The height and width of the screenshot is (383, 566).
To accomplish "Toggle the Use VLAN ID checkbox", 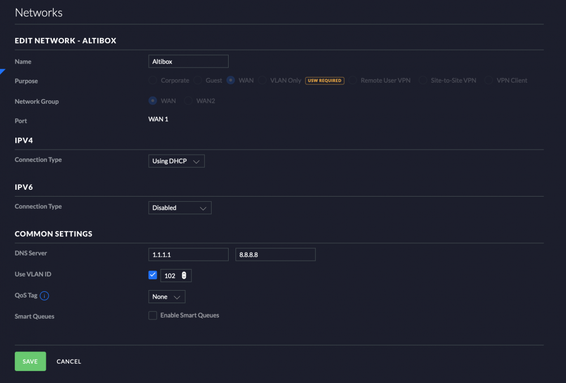I will pos(152,275).
